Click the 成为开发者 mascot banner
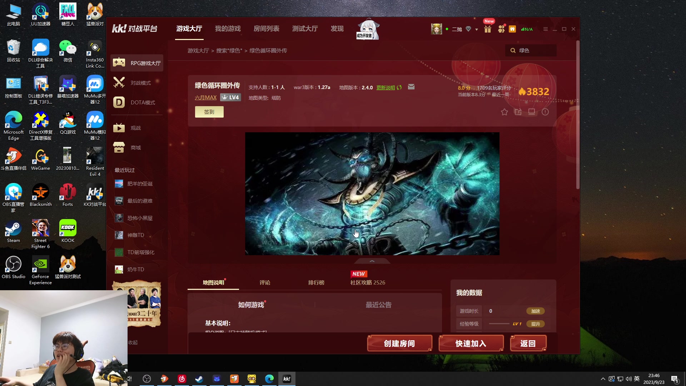 (368, 29)
